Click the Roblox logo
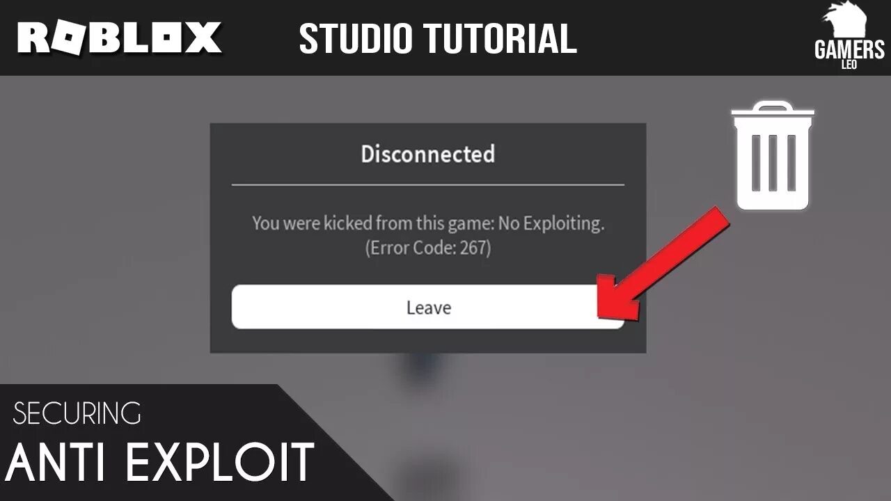 [x=120, y=38]
